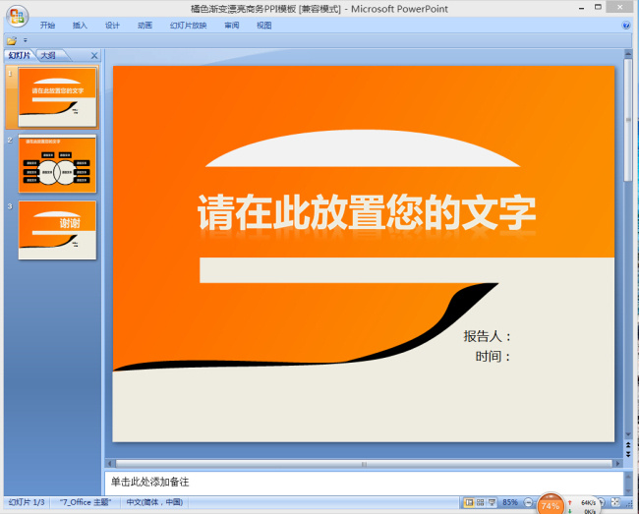Click the horizontal scrollbar left arrow
639x514 pixels.
point(110,464)
